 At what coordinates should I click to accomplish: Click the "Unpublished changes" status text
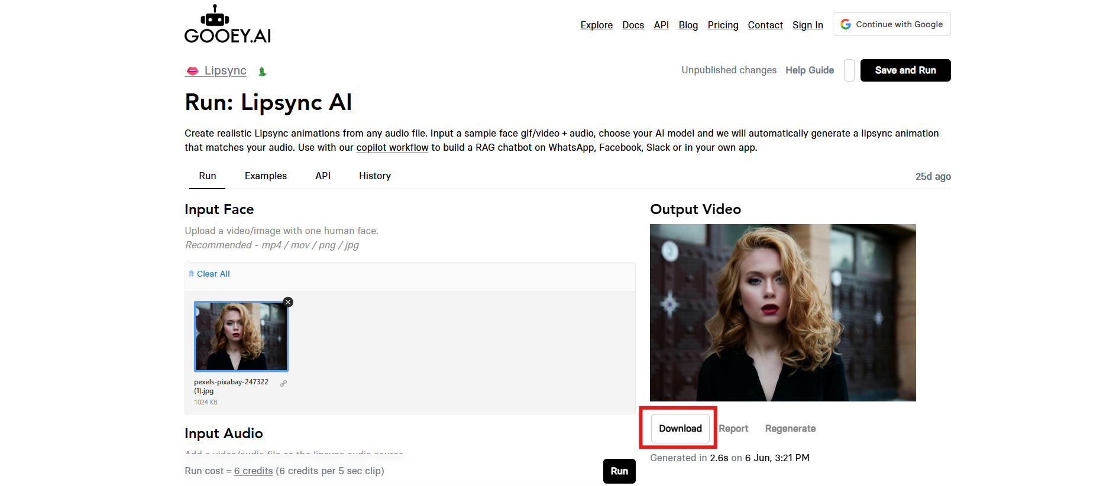729,70
